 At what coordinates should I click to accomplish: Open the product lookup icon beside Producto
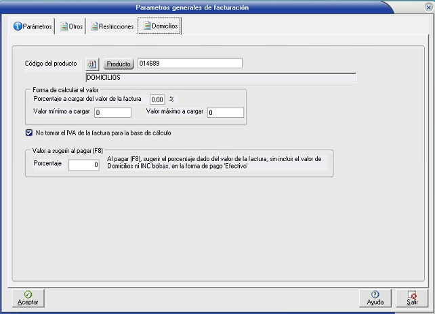coord(93,64)
